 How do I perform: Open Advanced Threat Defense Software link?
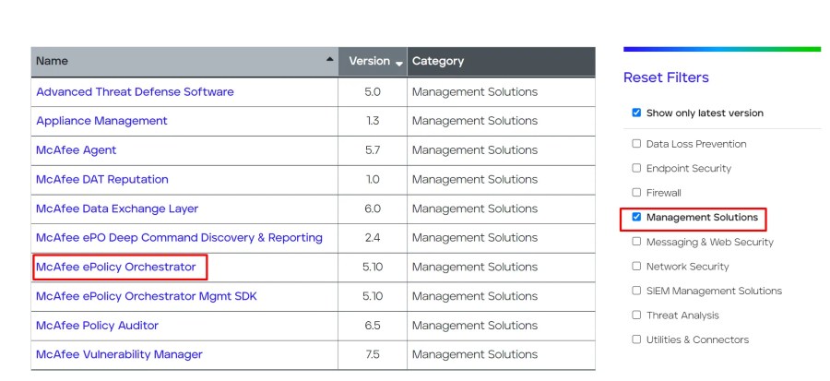tap(135, 91)
